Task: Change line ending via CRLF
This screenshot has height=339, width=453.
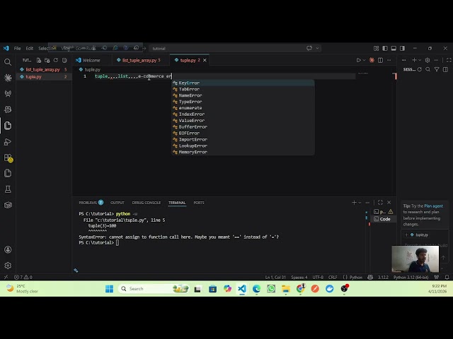Action: [x=333, y=278]
